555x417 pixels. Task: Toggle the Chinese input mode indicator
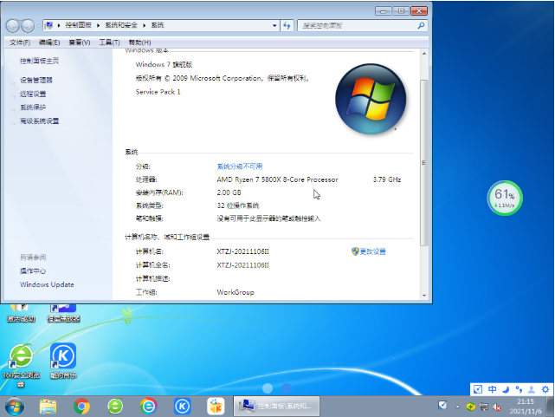point(492,389)
